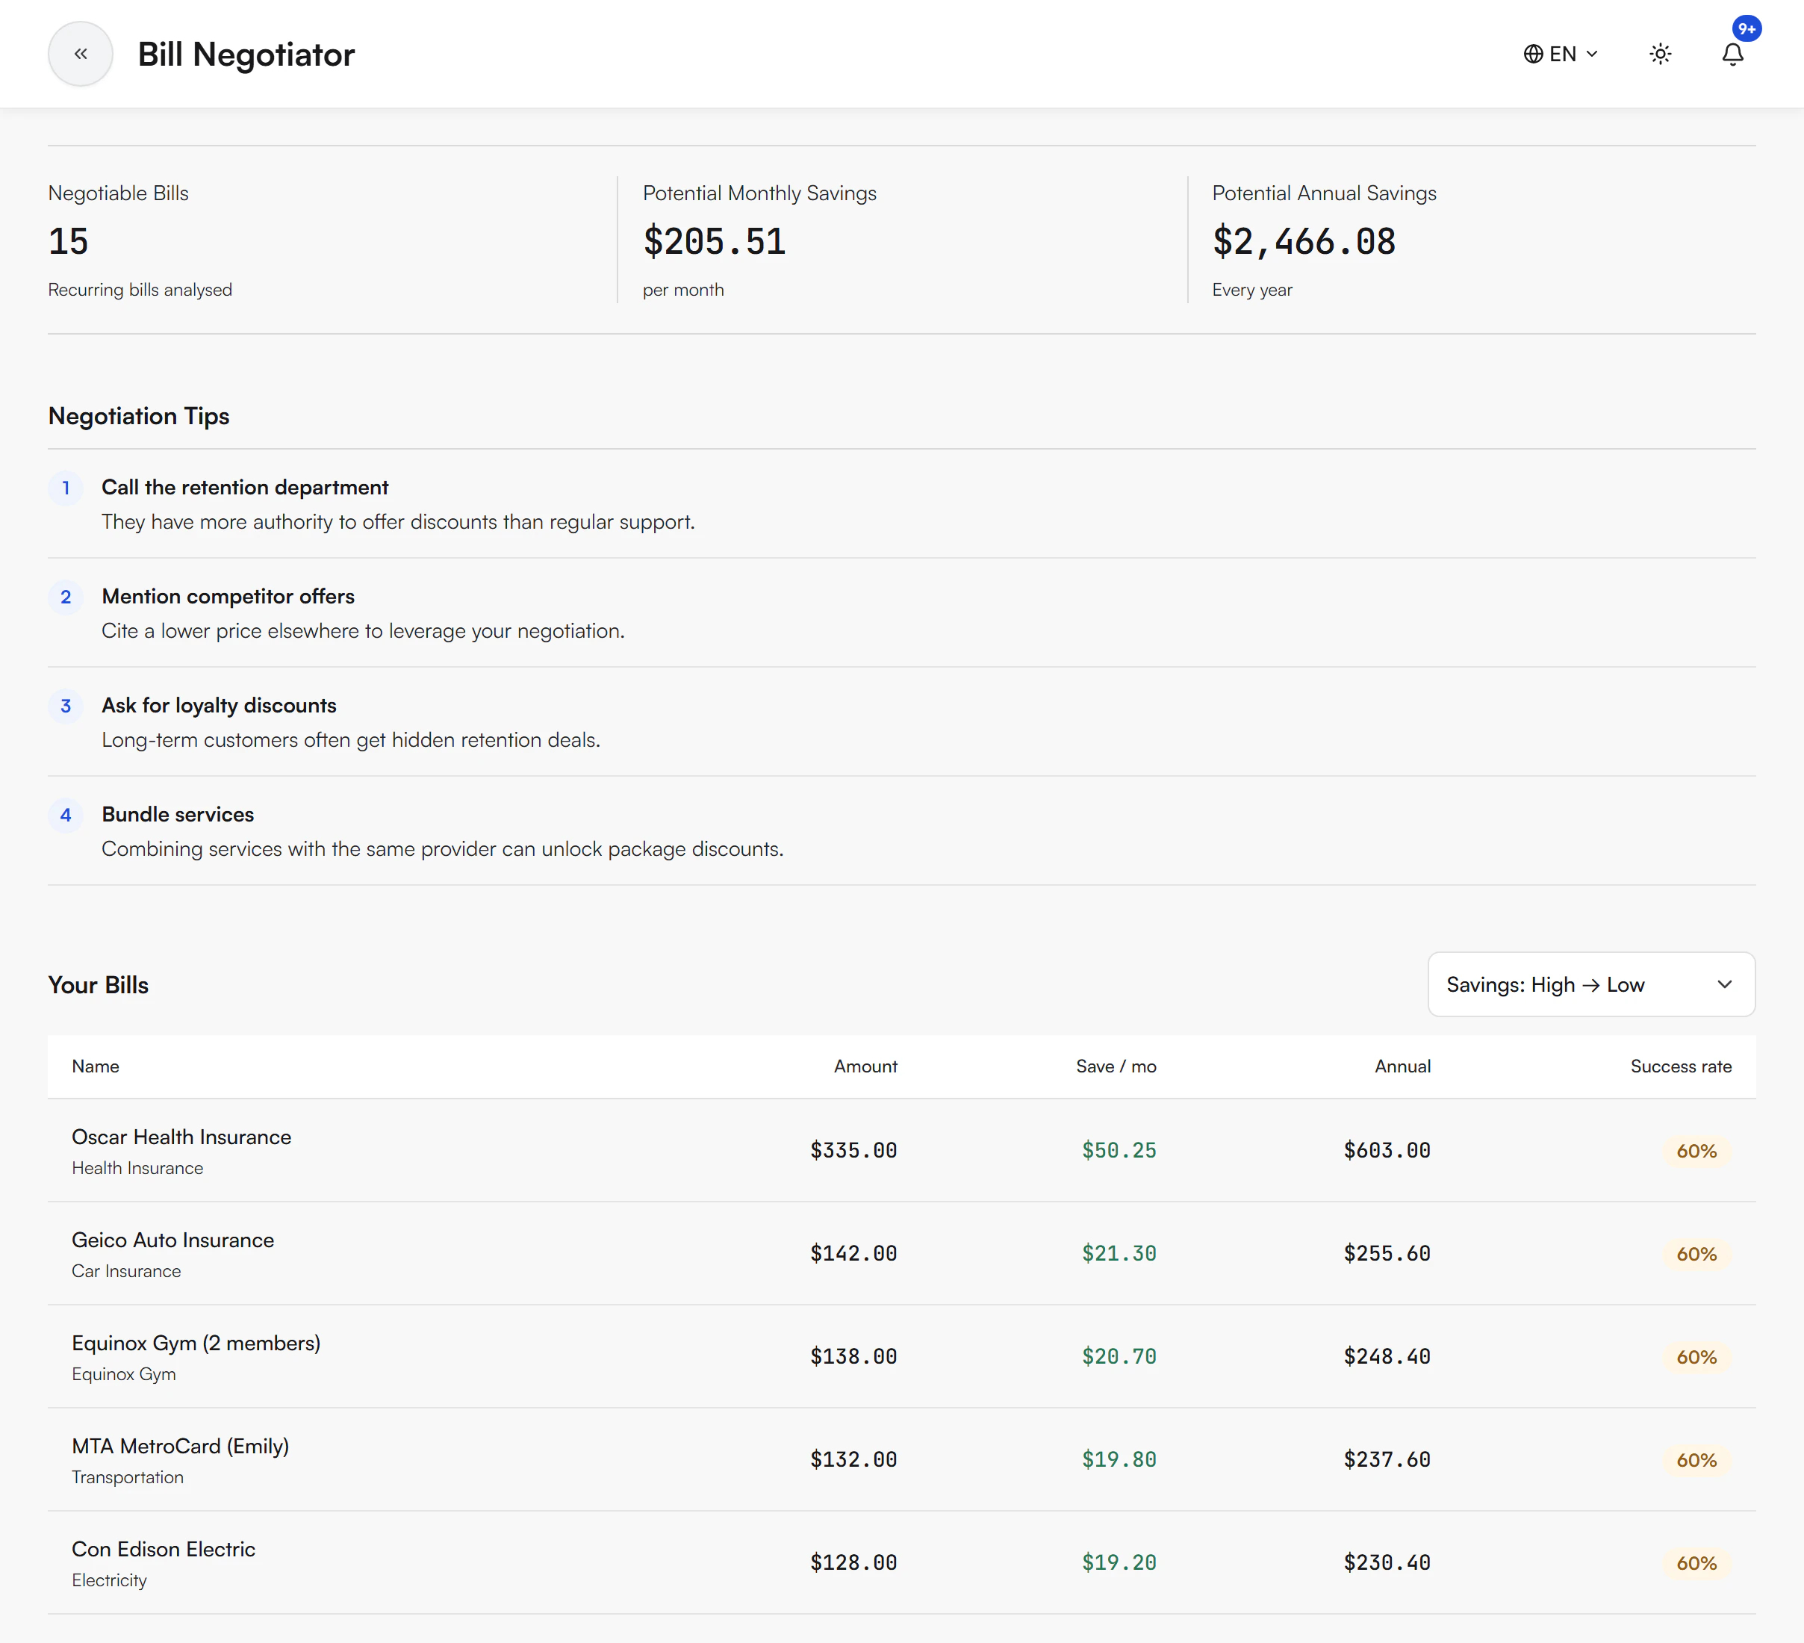Click the $603.00 annual value

1387,1150
